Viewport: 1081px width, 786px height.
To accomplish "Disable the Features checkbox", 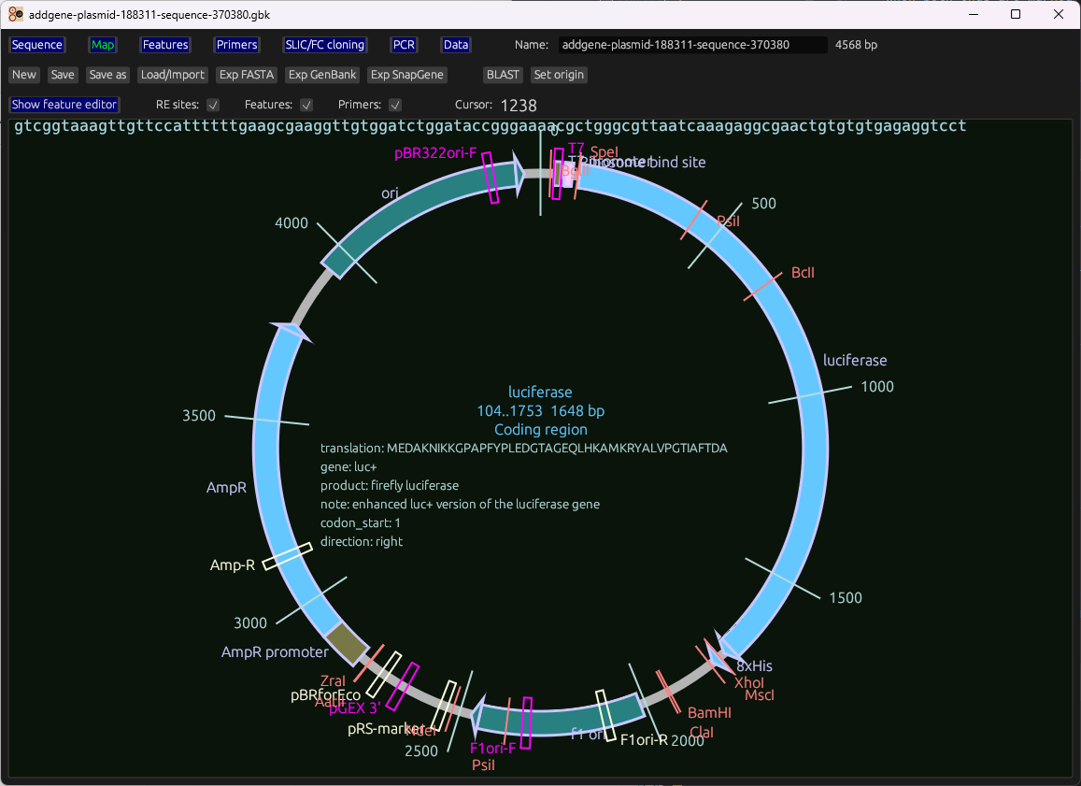I will pyautogui.click(x=306, y=105).
